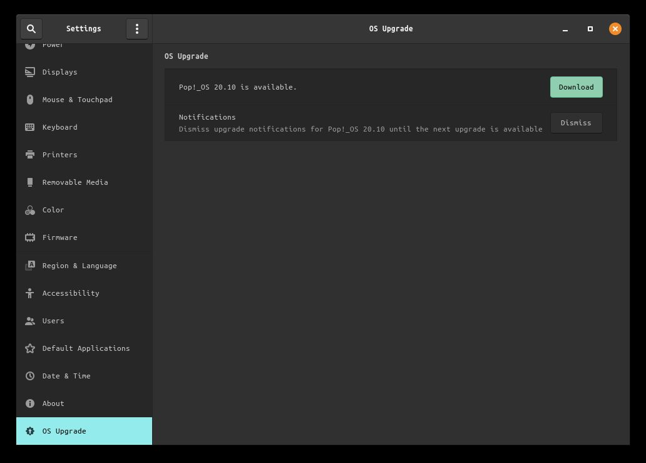The width and height of the screenshot is (646, 463).
Task: Click the Mouse & Touchpad icon
Action: coord(30,100)
